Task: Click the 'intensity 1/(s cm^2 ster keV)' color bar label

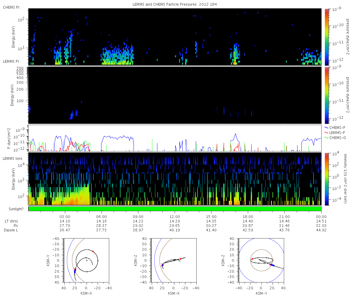Action: pos(345,179)
